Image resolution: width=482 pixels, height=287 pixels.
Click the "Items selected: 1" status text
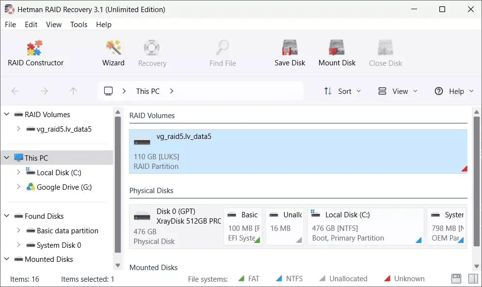click(87, 279)
